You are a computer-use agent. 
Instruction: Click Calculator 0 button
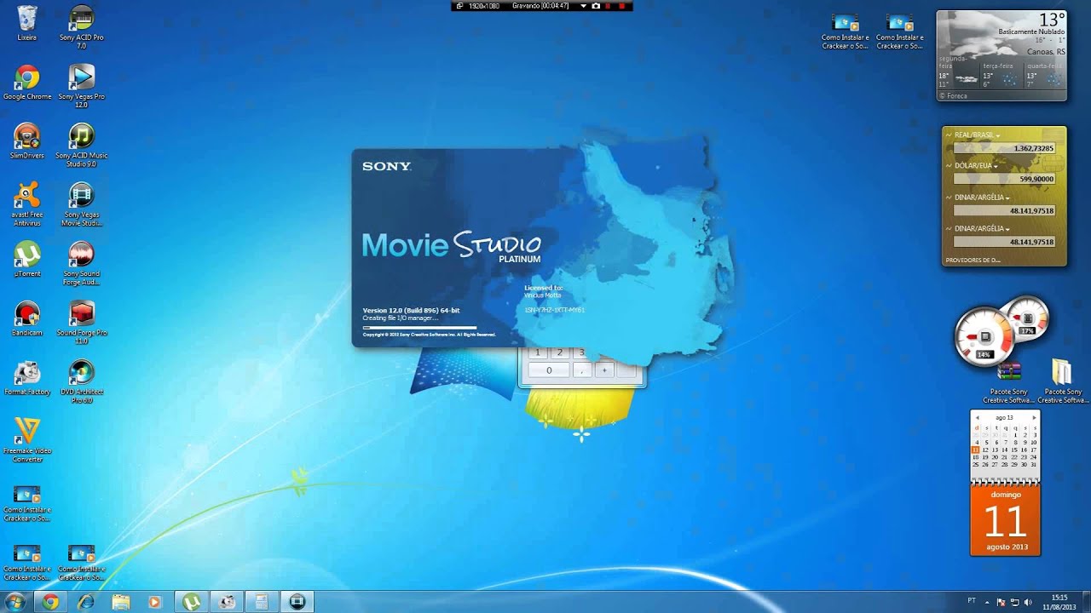pyautogui.click(x=549, y=370)
